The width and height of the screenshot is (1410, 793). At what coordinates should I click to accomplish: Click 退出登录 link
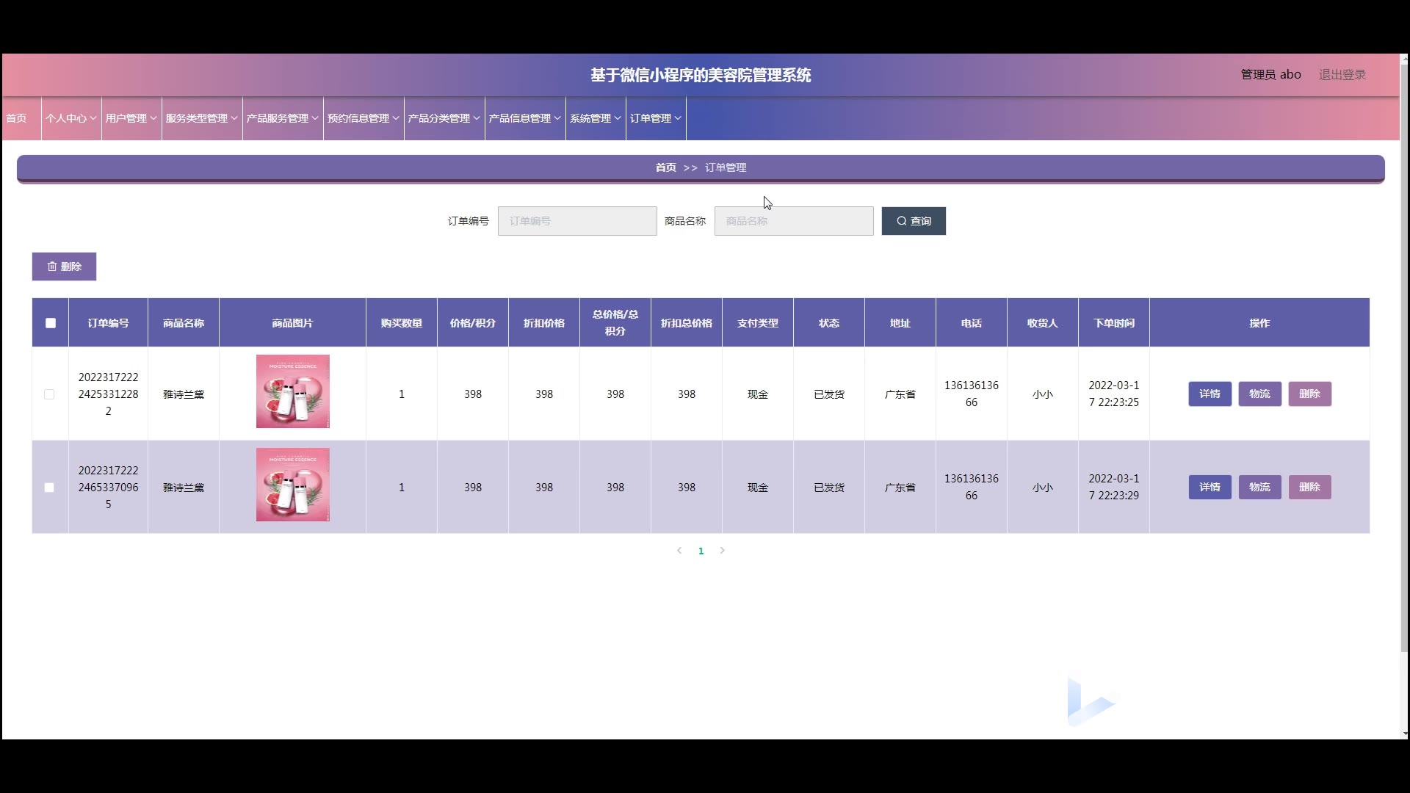coord(1342,75)
